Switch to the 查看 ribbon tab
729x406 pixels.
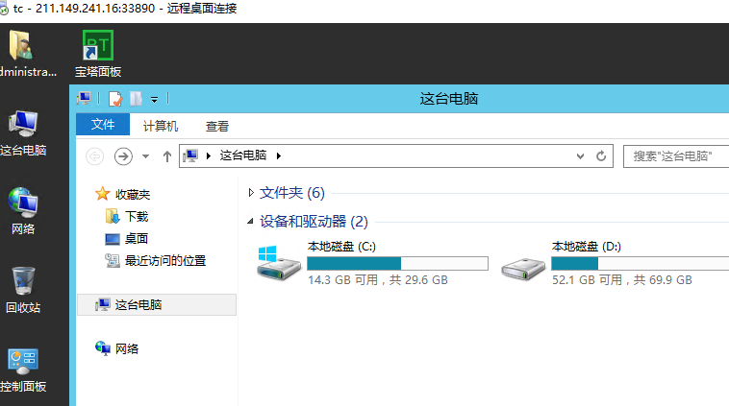point(216,126)
